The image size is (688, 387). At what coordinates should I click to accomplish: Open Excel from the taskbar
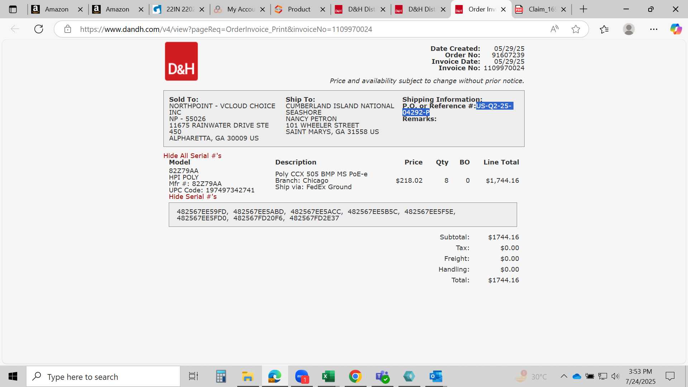point(328,376)
